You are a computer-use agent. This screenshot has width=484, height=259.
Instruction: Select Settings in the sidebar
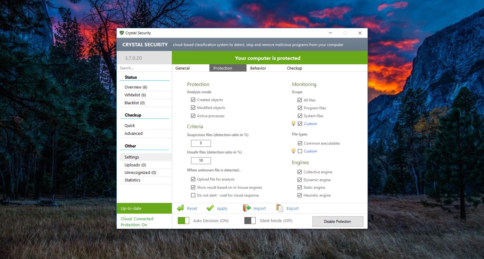click(146, 157)
